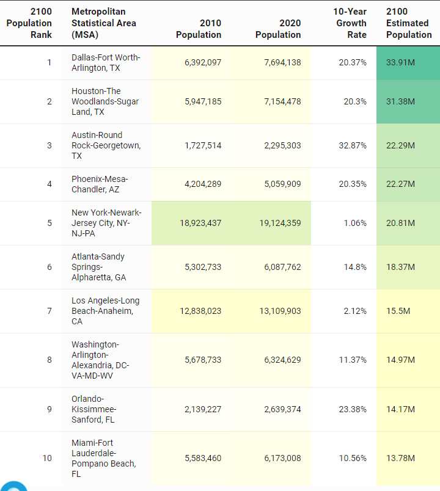This screenshot has width=440, height=491.
Task: Click the Metropolitan Statistical Area (MSA) header
Action: pos(104,23)
